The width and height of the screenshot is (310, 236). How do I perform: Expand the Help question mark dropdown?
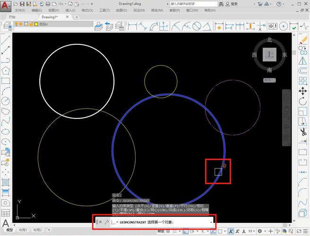[284, 4]
